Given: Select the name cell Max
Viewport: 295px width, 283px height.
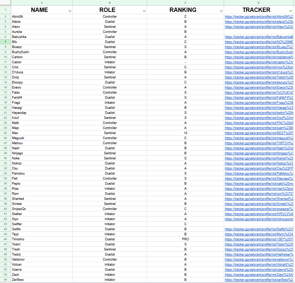Looking at the screenshot, I should point(42,133).
